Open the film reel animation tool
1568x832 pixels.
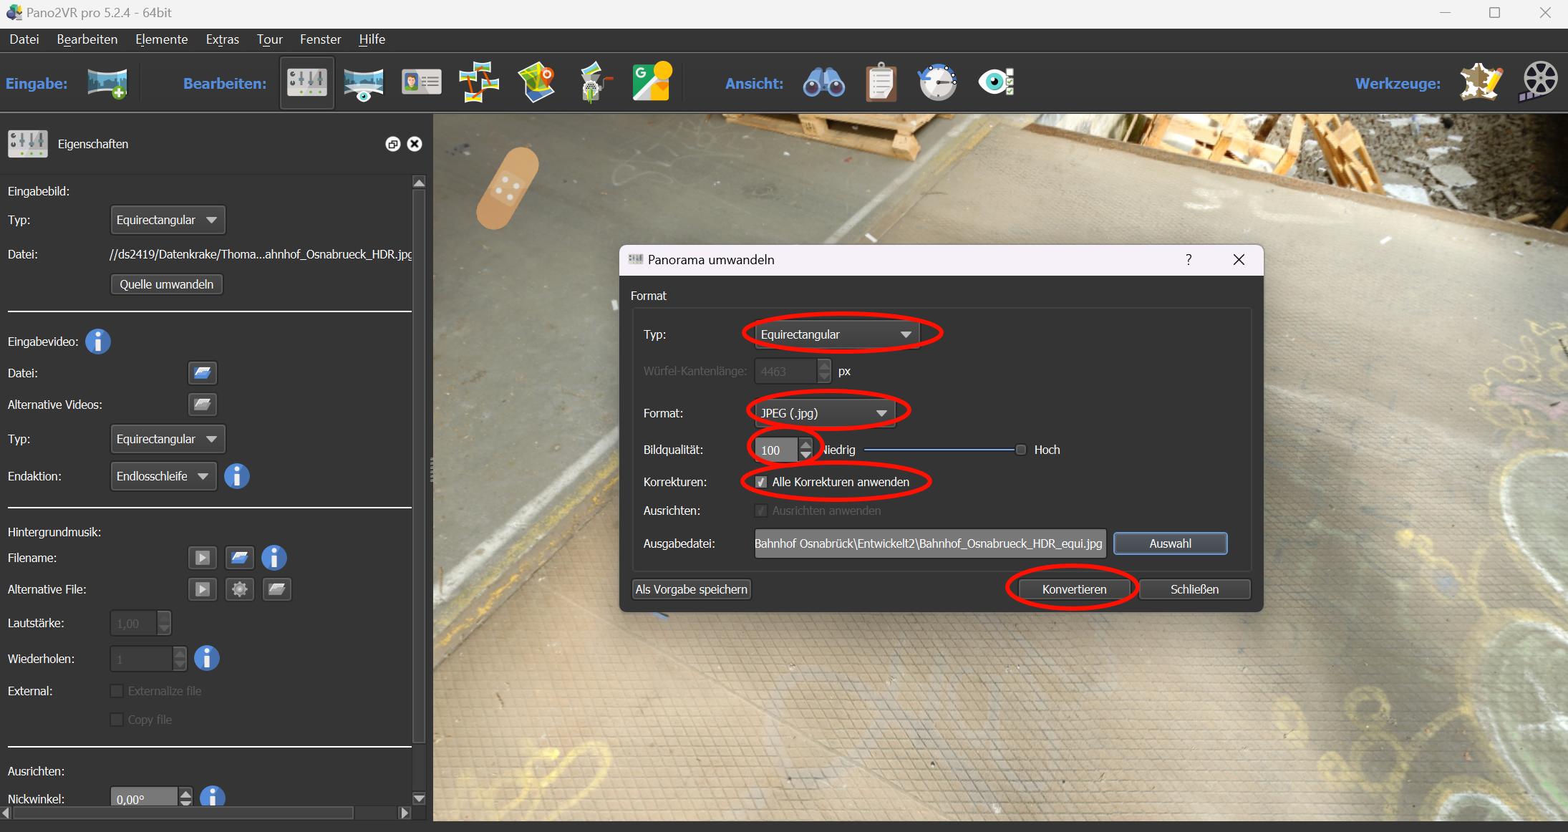pyautogui.click(x=1538, y=81)
